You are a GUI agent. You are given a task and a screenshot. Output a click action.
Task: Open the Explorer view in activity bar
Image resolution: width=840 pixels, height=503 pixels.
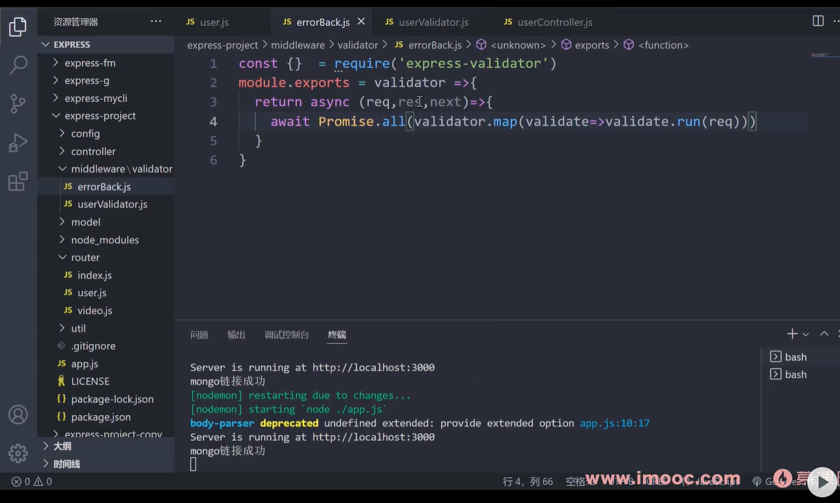coord(18,26)
